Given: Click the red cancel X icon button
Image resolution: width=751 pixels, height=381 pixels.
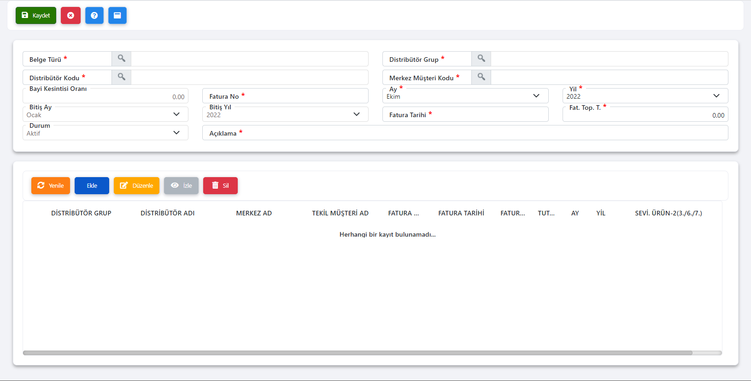Looking at the screenshot, I should (70, 15).
